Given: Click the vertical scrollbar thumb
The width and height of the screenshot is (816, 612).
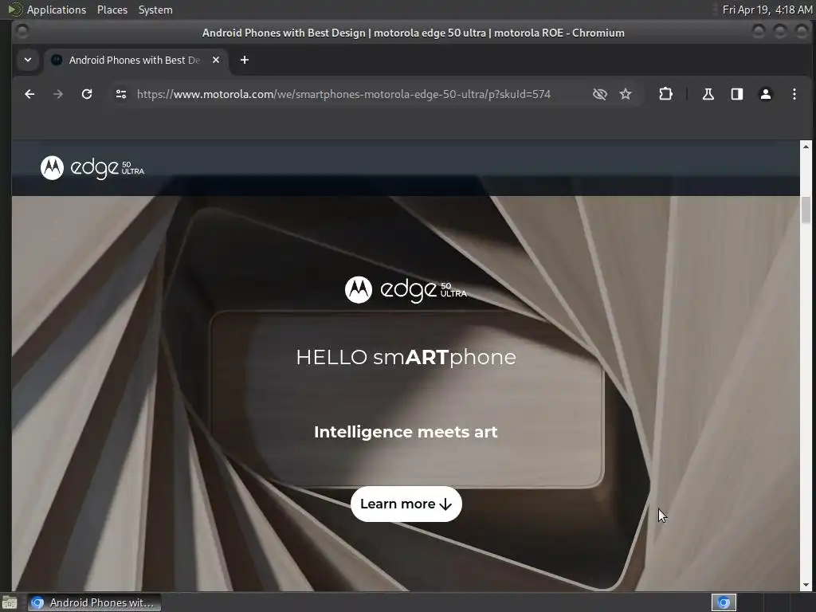Looking at the screenshot, I should (806, 210).
